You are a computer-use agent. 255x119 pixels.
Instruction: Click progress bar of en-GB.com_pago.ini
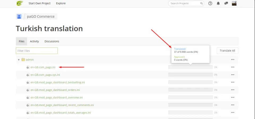tap(190, 67)
